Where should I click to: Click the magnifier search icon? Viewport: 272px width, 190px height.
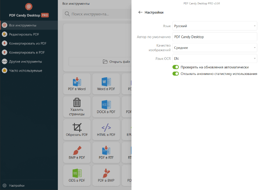click(67, 14)
